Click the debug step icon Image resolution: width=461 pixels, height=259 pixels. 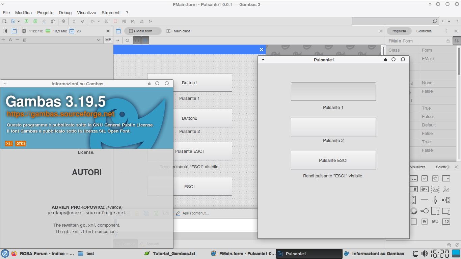[124, 21]
